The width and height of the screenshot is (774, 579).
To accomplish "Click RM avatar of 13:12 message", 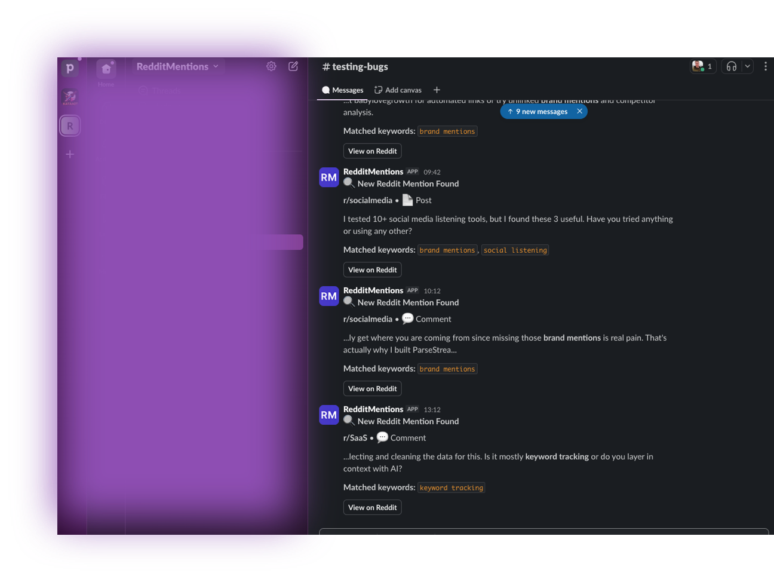I will point(329,415).
